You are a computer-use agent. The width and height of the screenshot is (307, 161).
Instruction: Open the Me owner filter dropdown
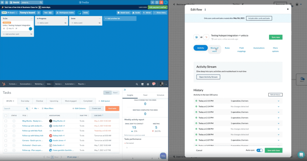36,108
